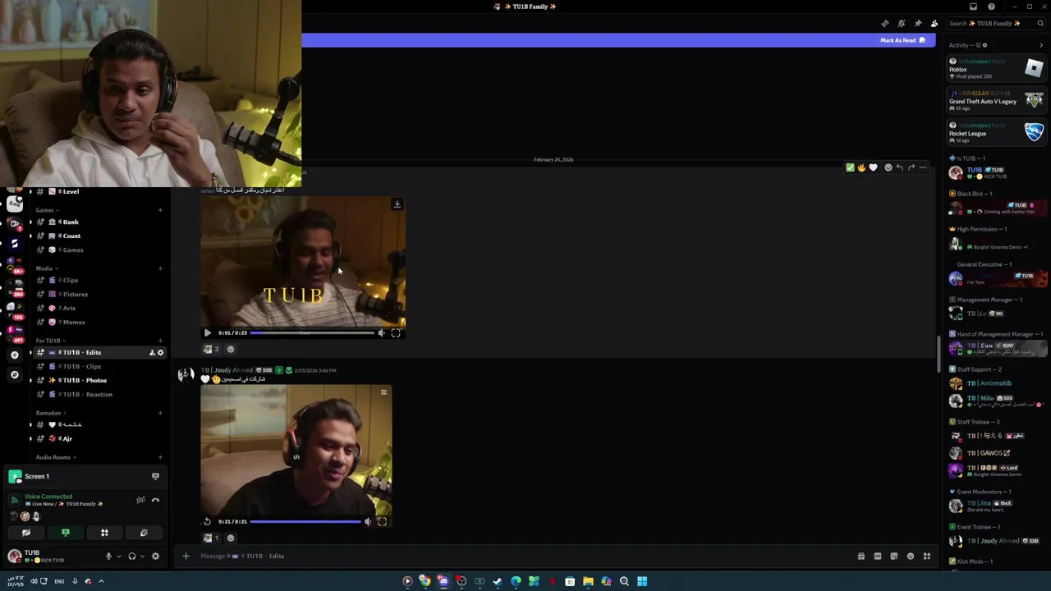Open the Bank channel

click(100, 222)
